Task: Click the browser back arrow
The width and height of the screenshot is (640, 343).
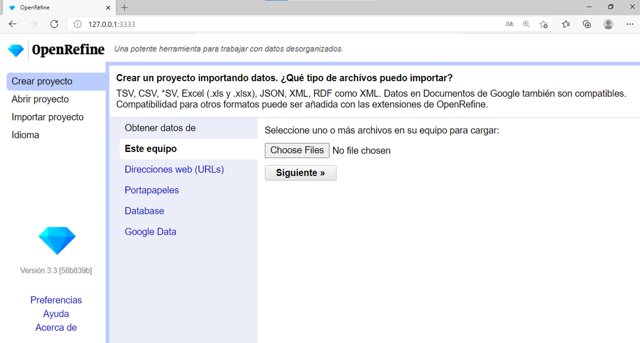Action: click(13, 24)
